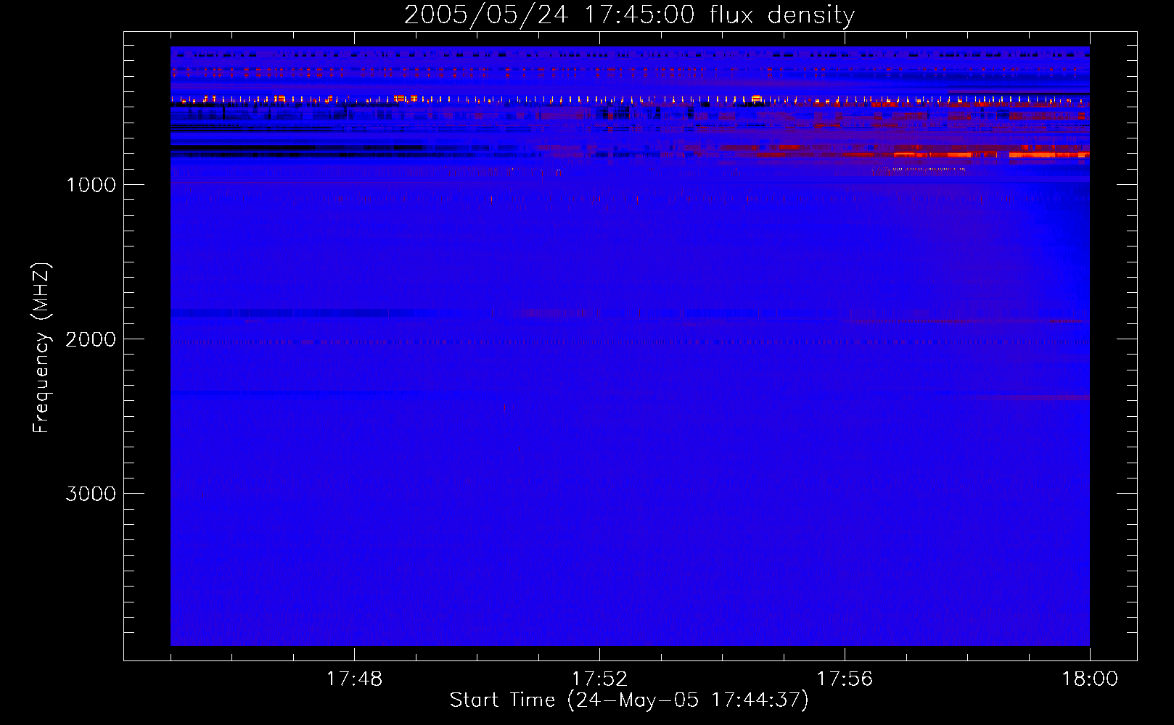Click the plot title "2005/05/24 17:45:00 flux density"
Image resolution: width=1174 pixels, height=725 pixels.
(629, 15)
